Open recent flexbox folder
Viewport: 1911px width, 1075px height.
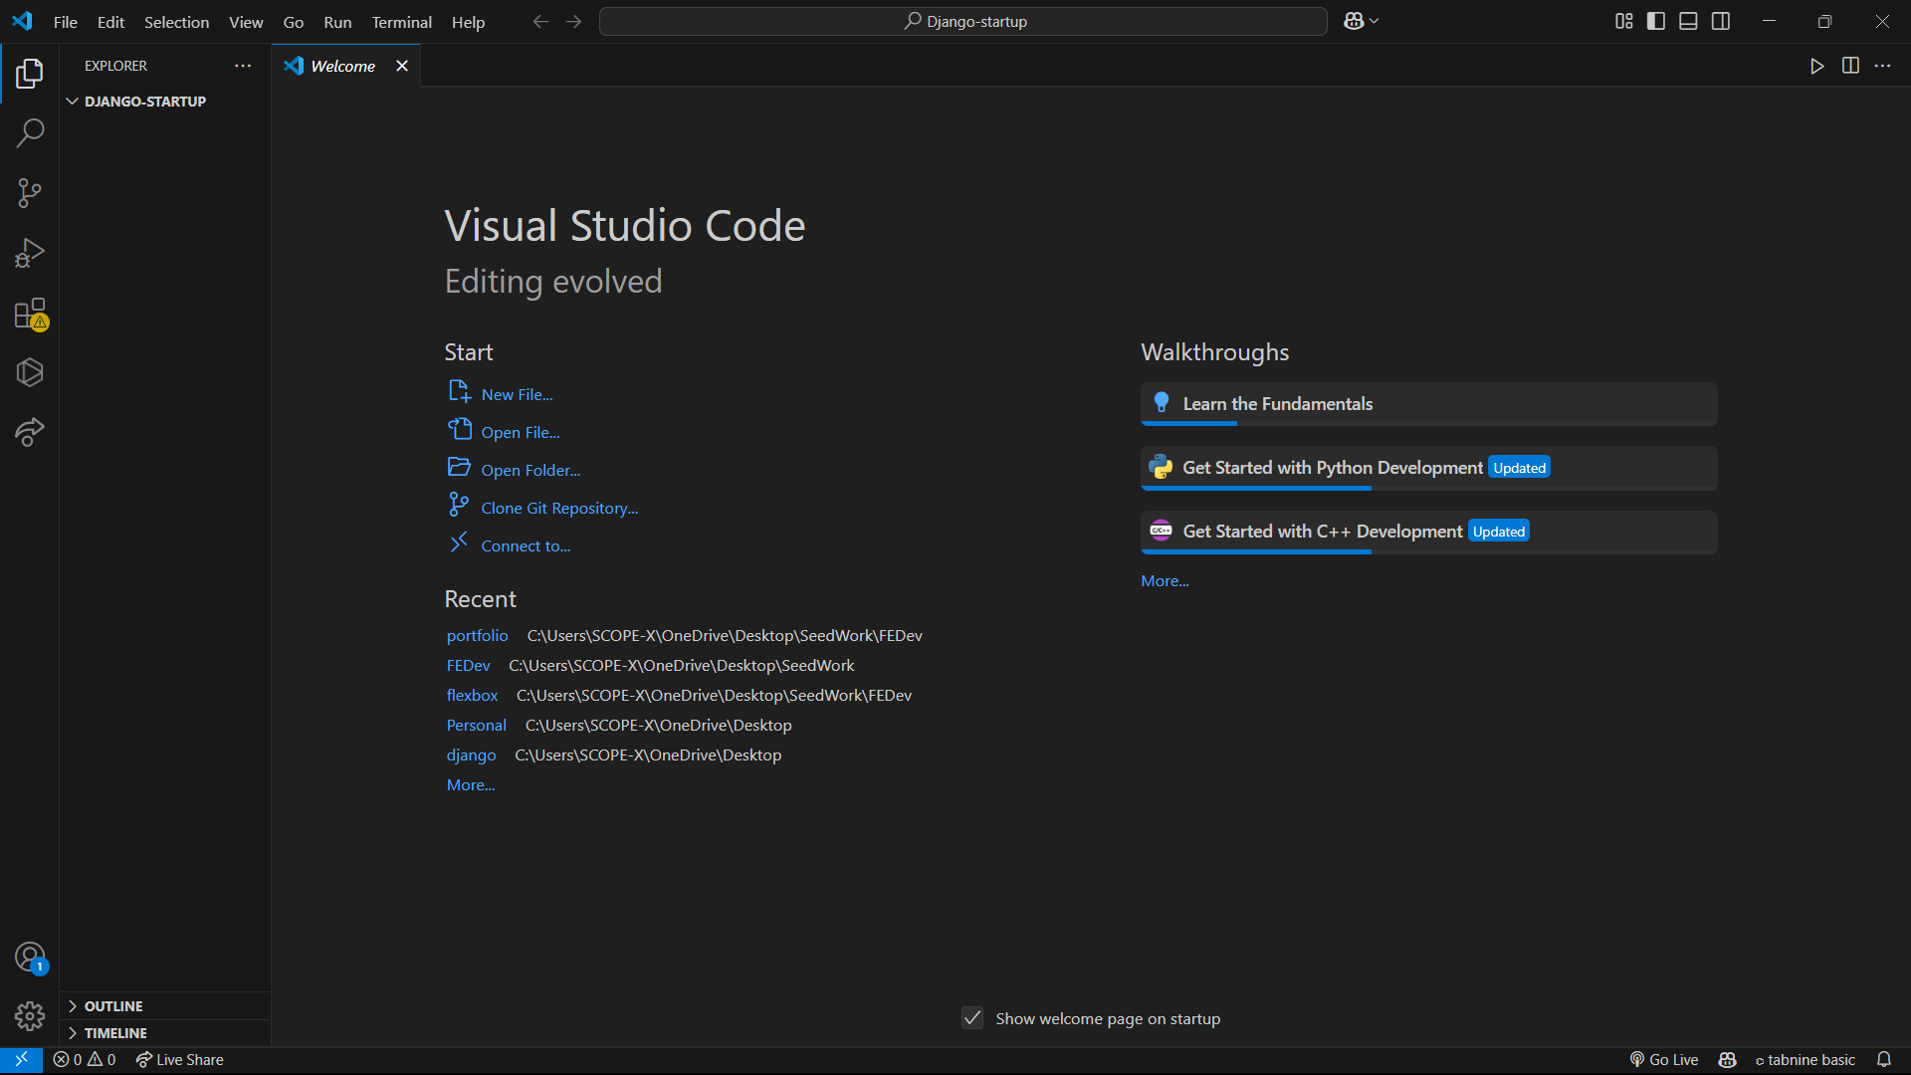coord(472,695)
